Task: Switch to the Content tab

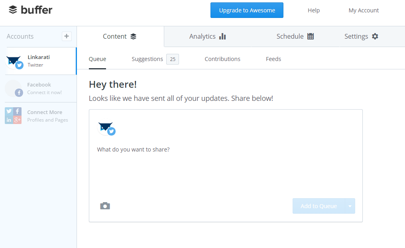Action: pos(120,36)
